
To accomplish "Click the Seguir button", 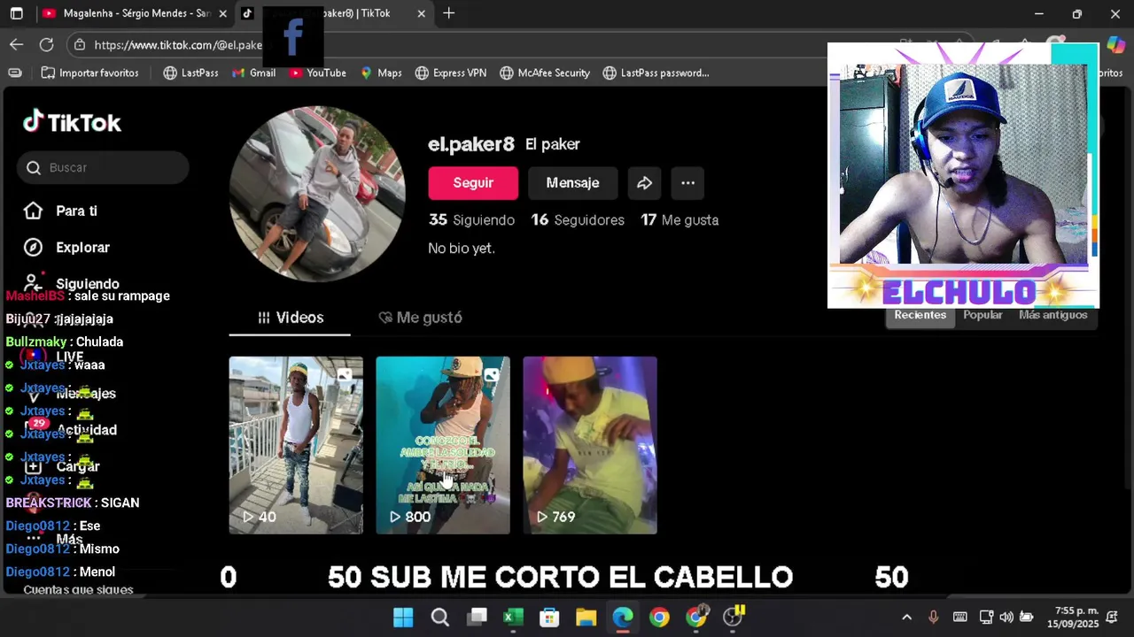I will click(473, 183).
